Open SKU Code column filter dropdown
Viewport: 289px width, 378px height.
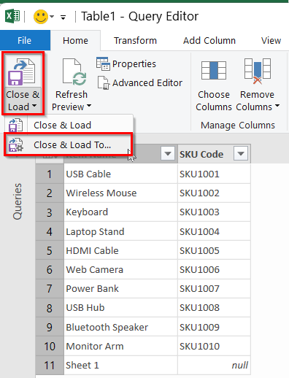click(241, 153)
